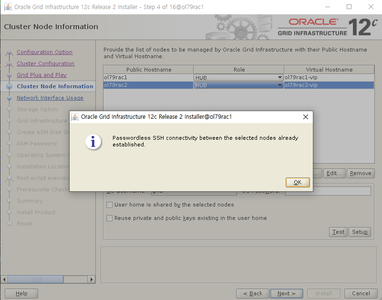Viewport: 382px width, 300px height.
Task: Go Back to the previous installer step
Action: [x=253, y=293]
